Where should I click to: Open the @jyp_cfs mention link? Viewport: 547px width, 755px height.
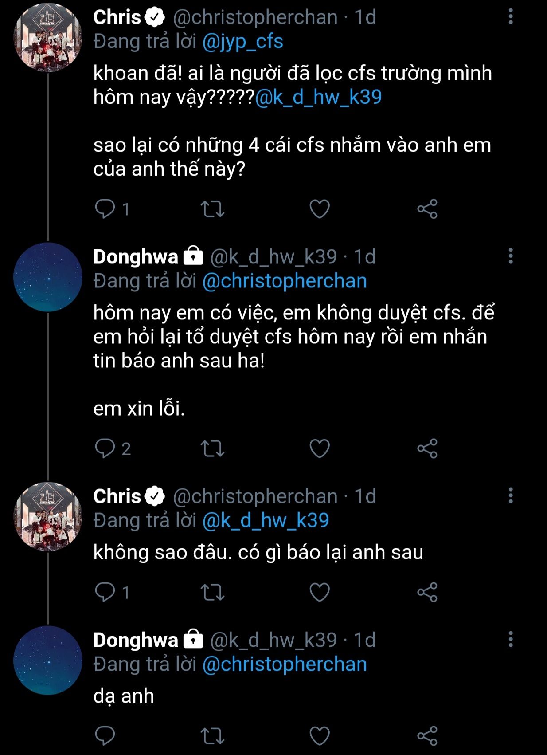pos(242,41)
